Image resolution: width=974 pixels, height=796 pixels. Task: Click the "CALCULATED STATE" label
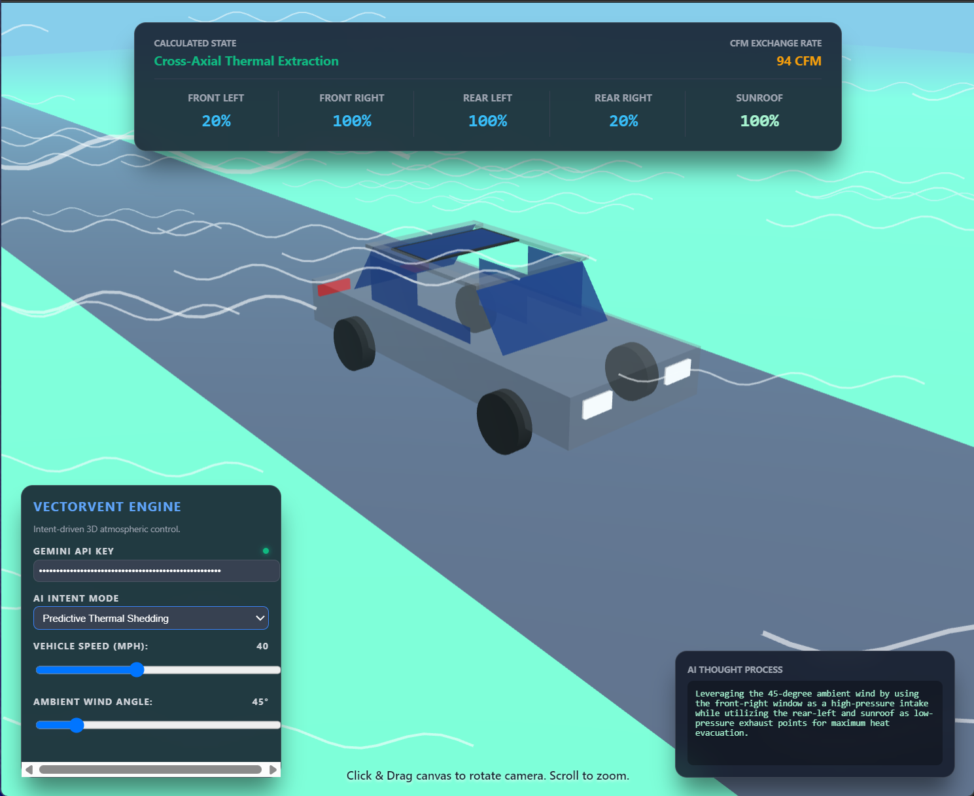tap(196, 43)
